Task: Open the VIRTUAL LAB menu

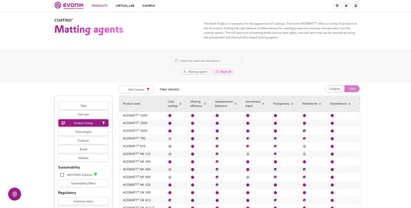Action: [125, 6]
